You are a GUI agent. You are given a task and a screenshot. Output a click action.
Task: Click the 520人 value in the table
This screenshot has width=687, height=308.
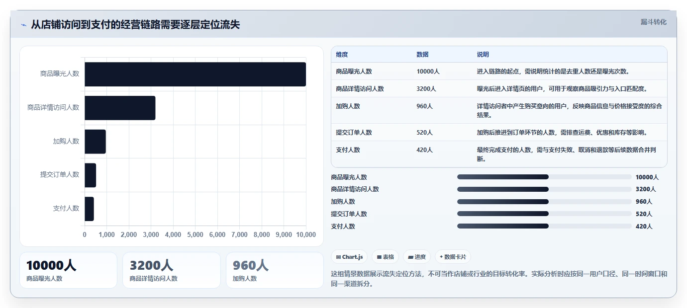pos(424,133)
